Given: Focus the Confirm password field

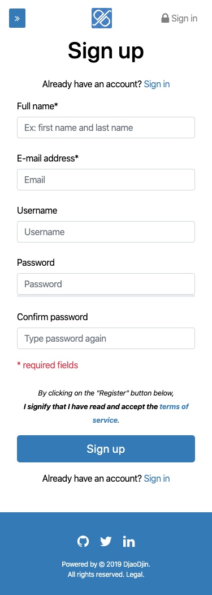Looking at the screenshot, I should click(106, 338).
